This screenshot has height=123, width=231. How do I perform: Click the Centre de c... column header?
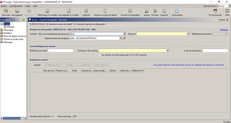click(125, 71)
